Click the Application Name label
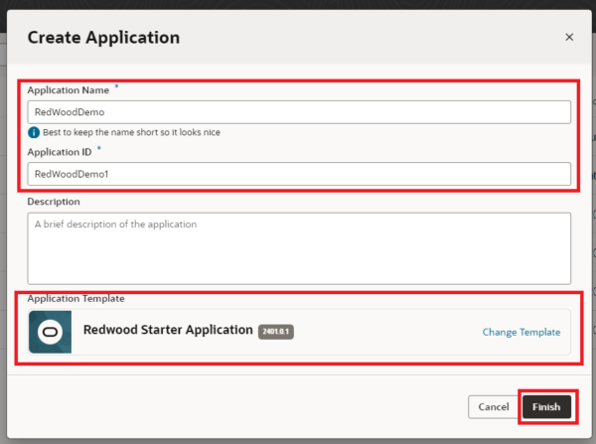 click(x=68, y=90)
